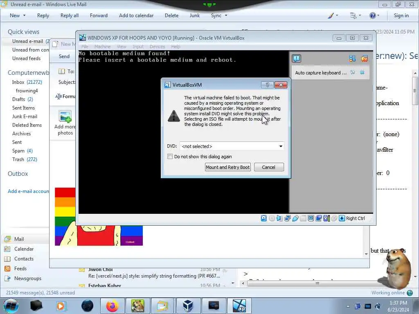Open the Input menu in VirtualBox window

pos(138,47)
